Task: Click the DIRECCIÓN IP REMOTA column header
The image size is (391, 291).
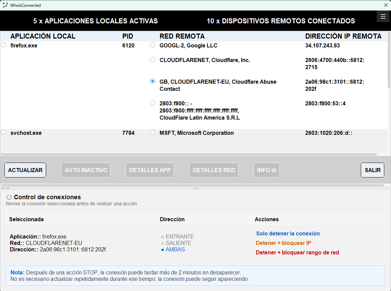Action: point(343,36)
